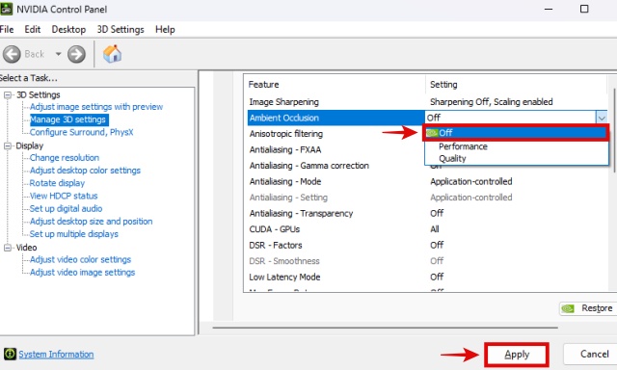Open Configure Surround, PhysX task
The image size is (617, 370).
[x=81, y=132]
